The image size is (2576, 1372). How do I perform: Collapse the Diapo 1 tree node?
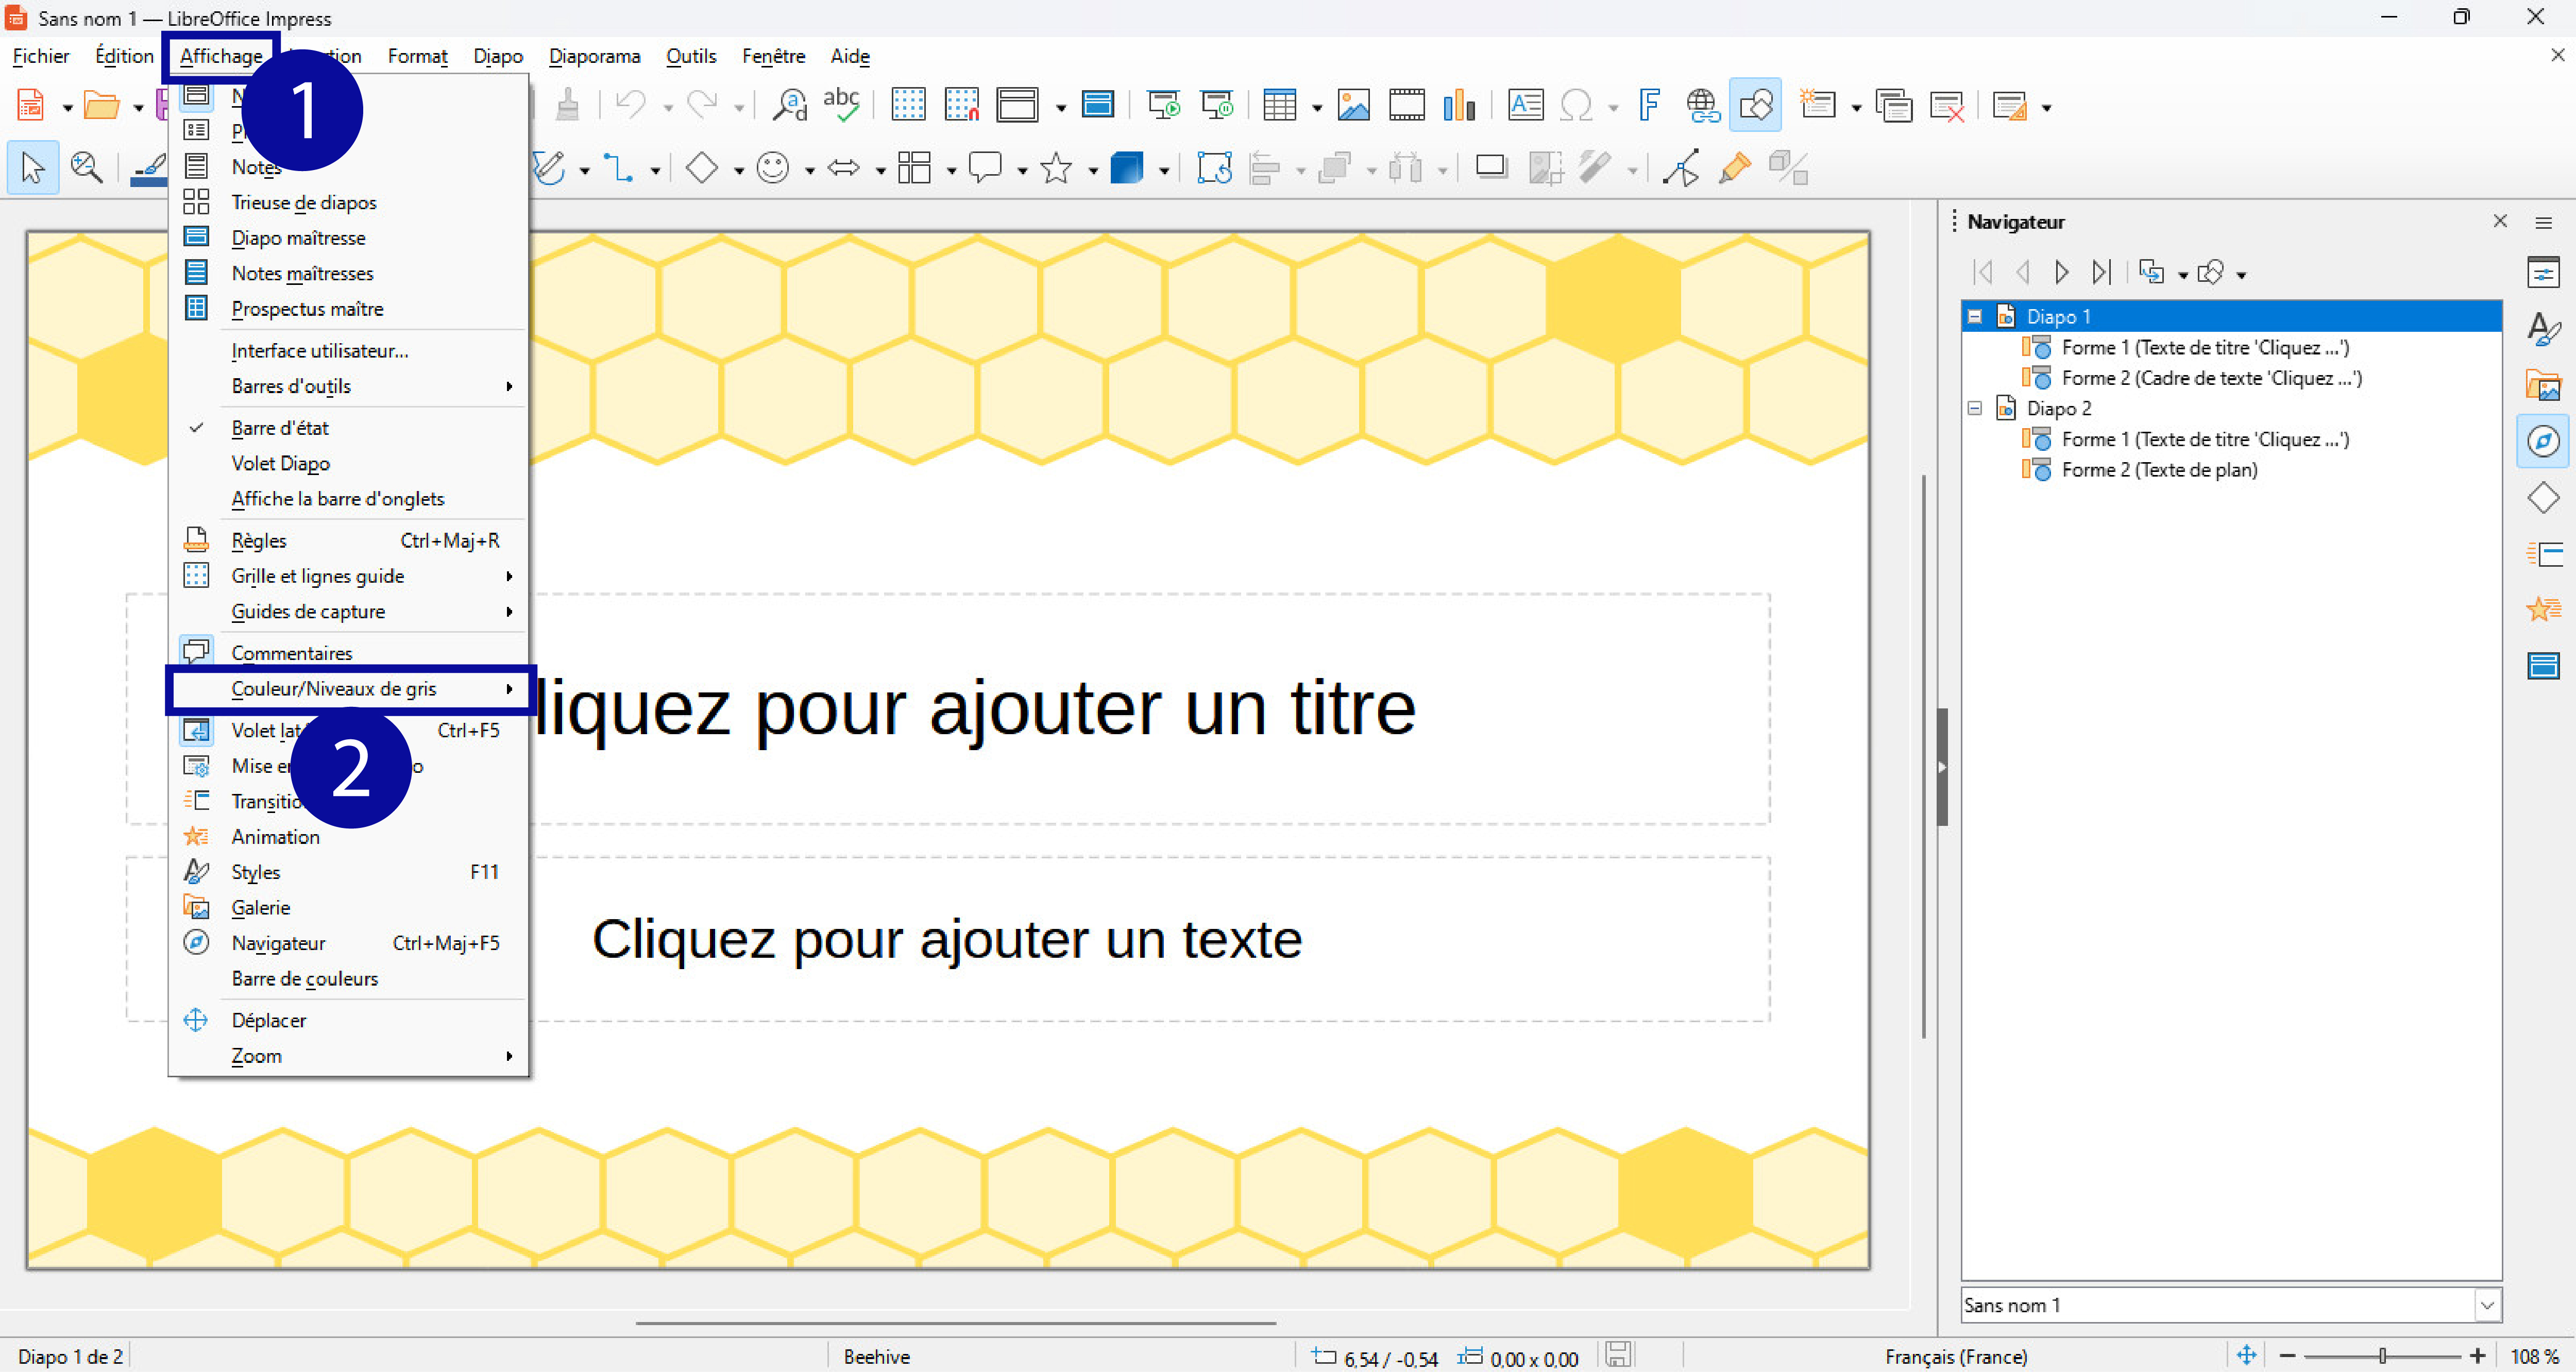click(x=1975, y=317)
